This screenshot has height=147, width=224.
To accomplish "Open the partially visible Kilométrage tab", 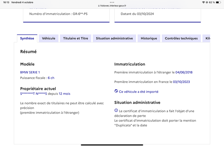I will (206, 38).
